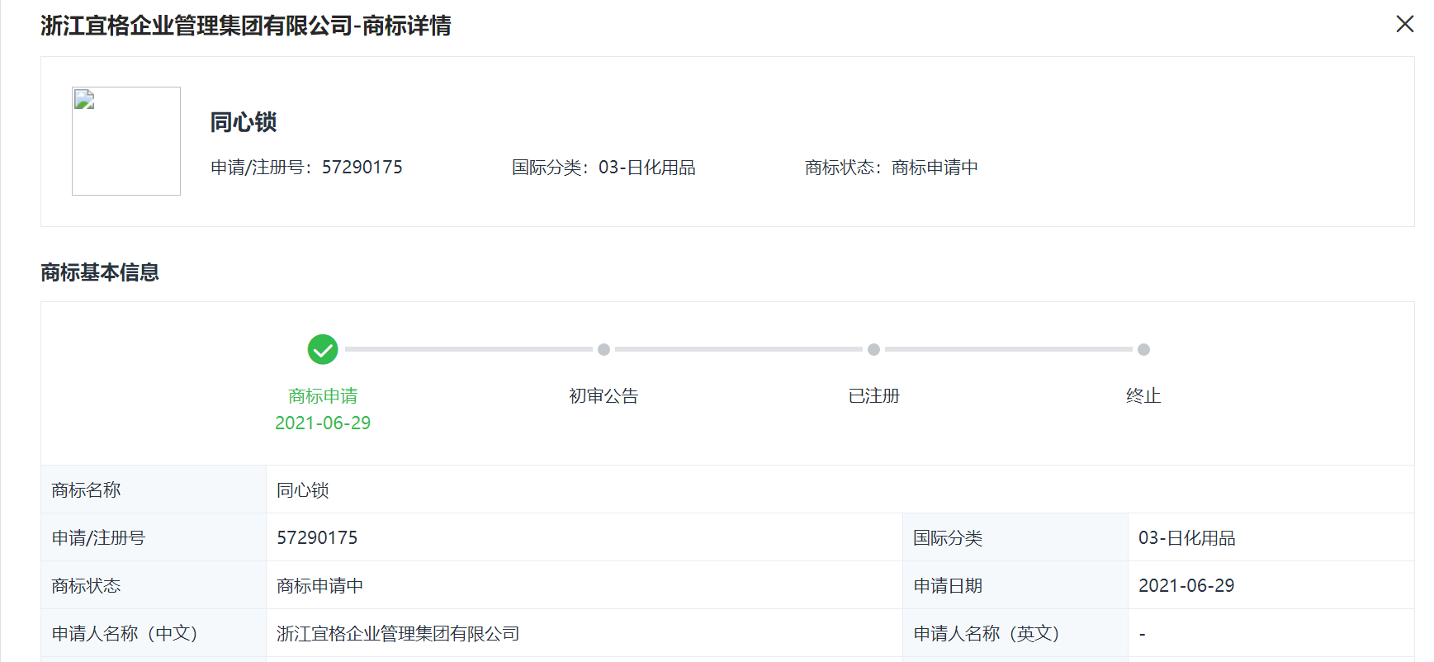Click the 申请/注册号 table label cell

[x=154, y=537]
